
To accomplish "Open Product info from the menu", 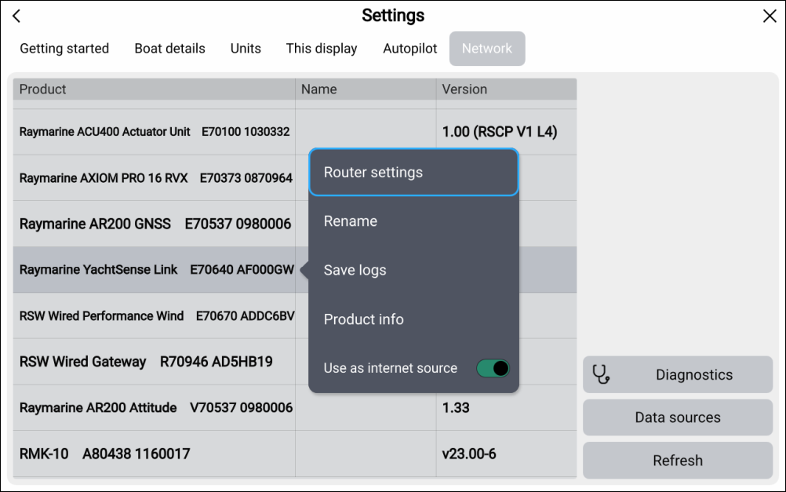I will pos(413,319).
